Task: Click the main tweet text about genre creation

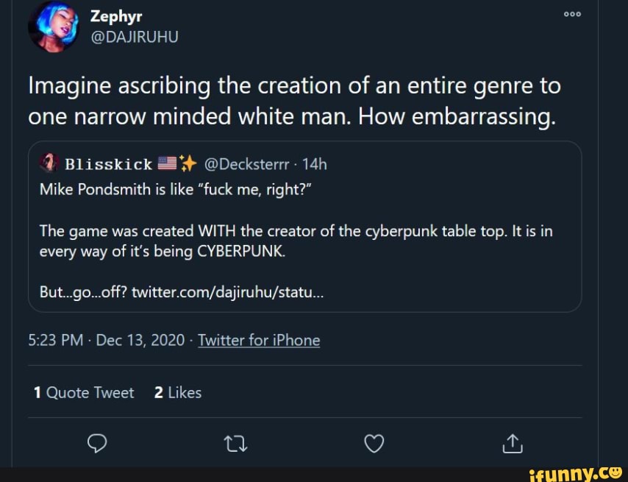Action: pyautogui.click(x=294, y=102)
